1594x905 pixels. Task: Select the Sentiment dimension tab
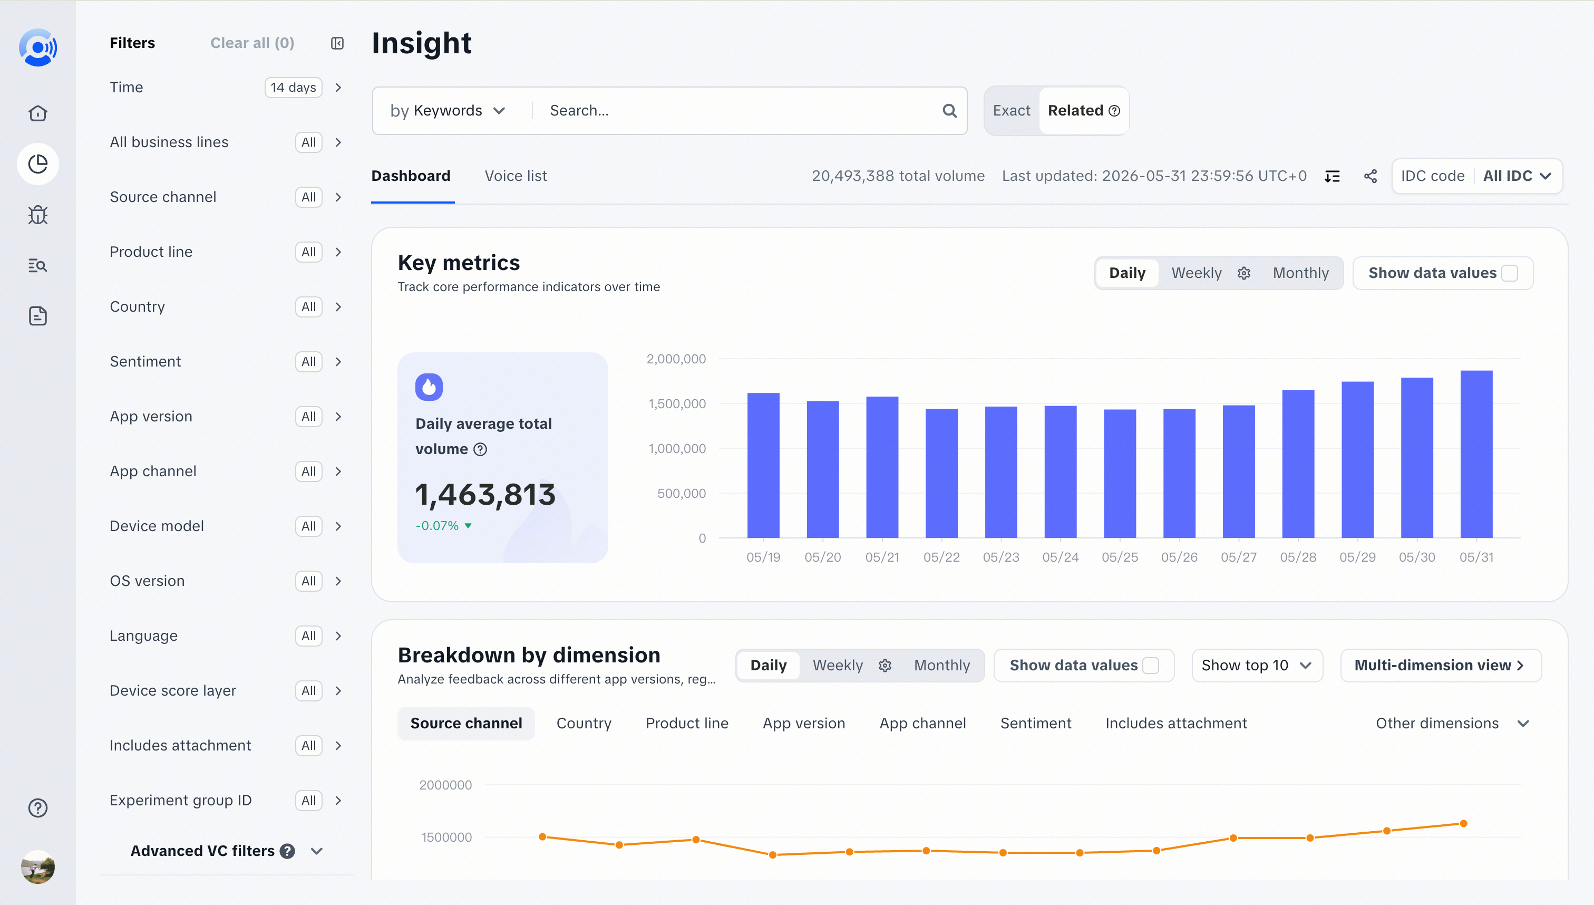1036,724
